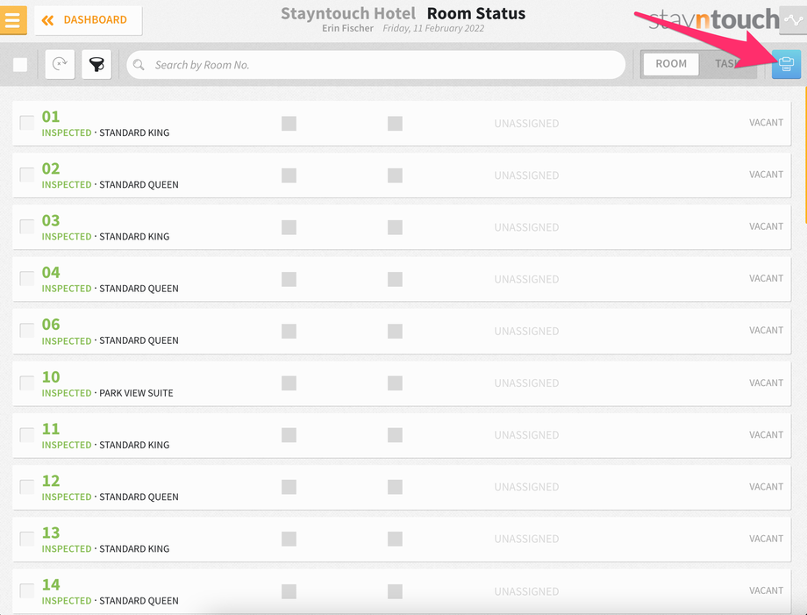Click first gray square on room 01 row
The width and height of the screenshot is (807, 615).
pos(289,124)
